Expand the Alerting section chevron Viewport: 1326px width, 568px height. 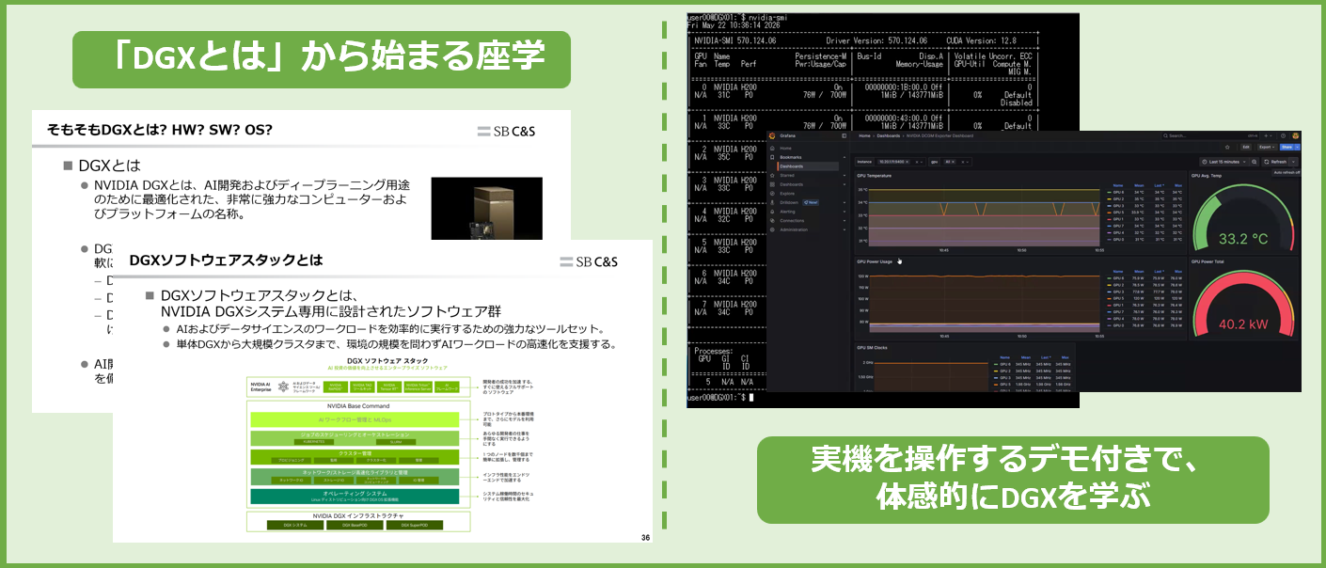(x=845, y=212)
